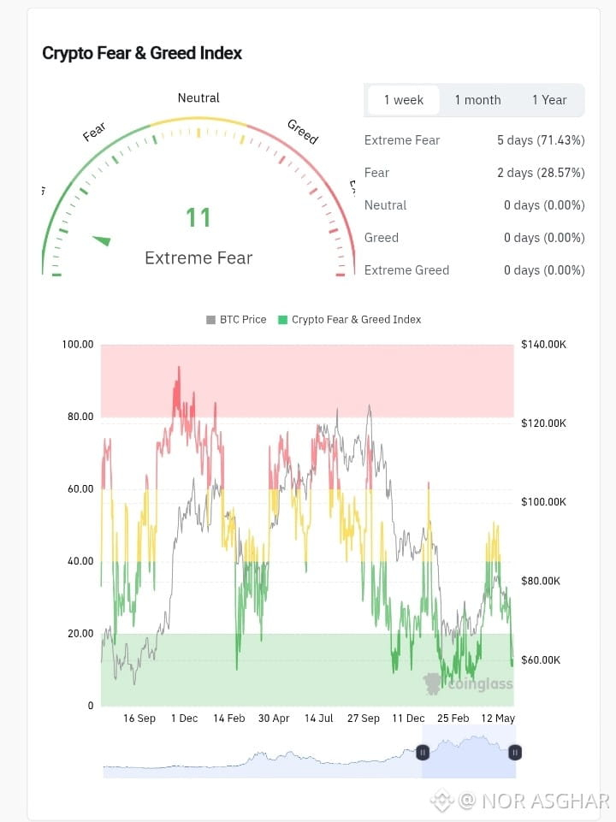This screenshot has width=616, height=822.
Task: Click the $80.00K price axis label
Action: click(541, 581)
